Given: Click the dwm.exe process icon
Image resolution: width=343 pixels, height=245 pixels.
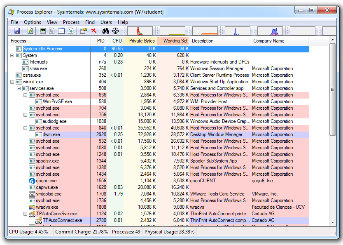Looking at the screenshot, I should click(x=39, y=134).
